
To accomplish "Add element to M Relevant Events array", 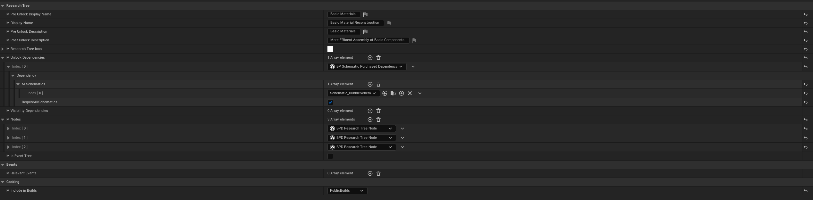I will [370, 173].
